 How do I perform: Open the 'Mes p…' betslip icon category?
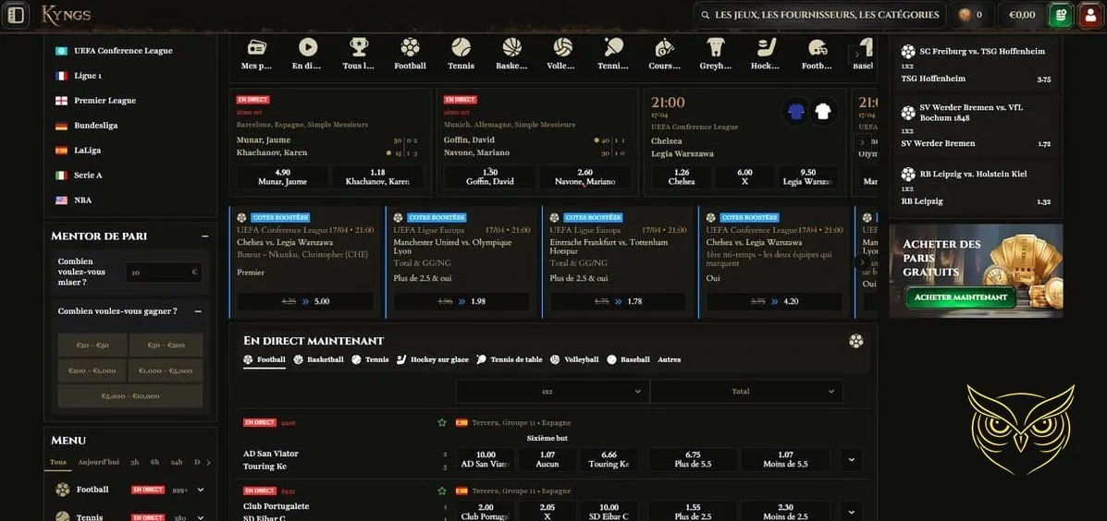point(257,55)
